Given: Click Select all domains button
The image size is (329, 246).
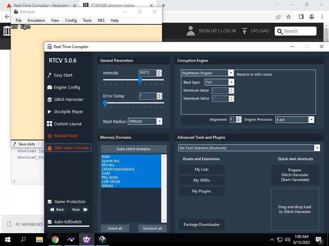Looking at the screenshot, I should pos(115,228).
